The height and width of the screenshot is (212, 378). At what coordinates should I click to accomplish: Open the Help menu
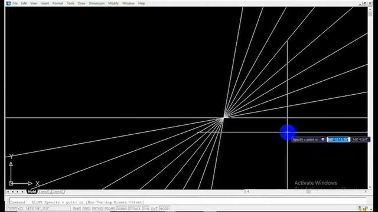[x=141, y=4]
